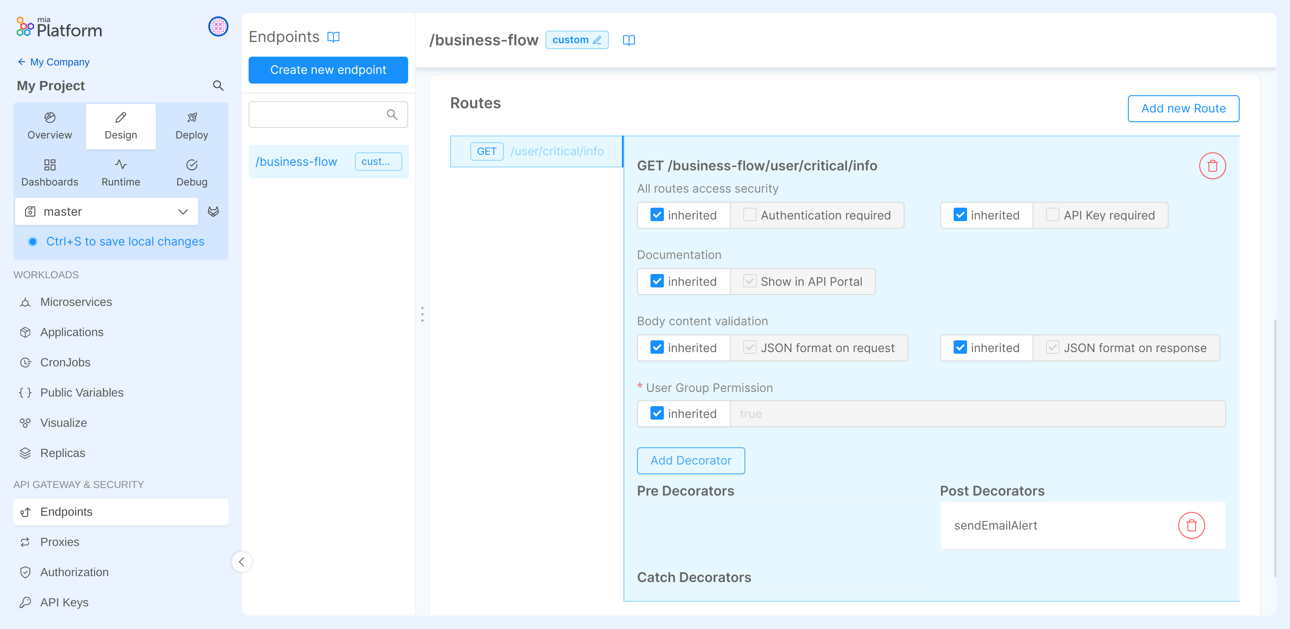This screenshot has width=1290, height=629.
Task: Click the pencil edit icon on the custom tag
Action: (x=597, y=40)
